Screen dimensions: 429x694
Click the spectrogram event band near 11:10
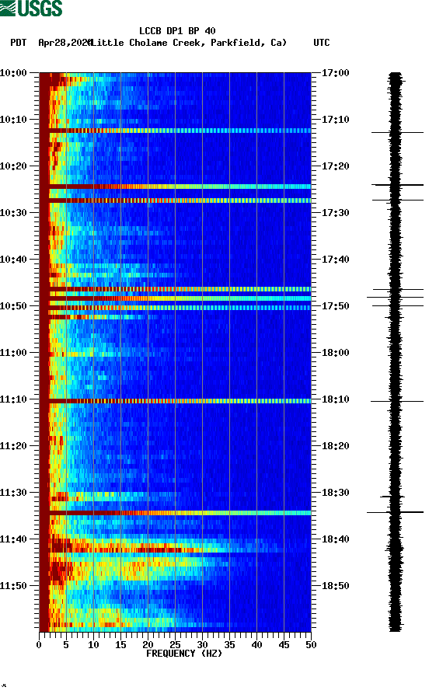tap(176, 401)
